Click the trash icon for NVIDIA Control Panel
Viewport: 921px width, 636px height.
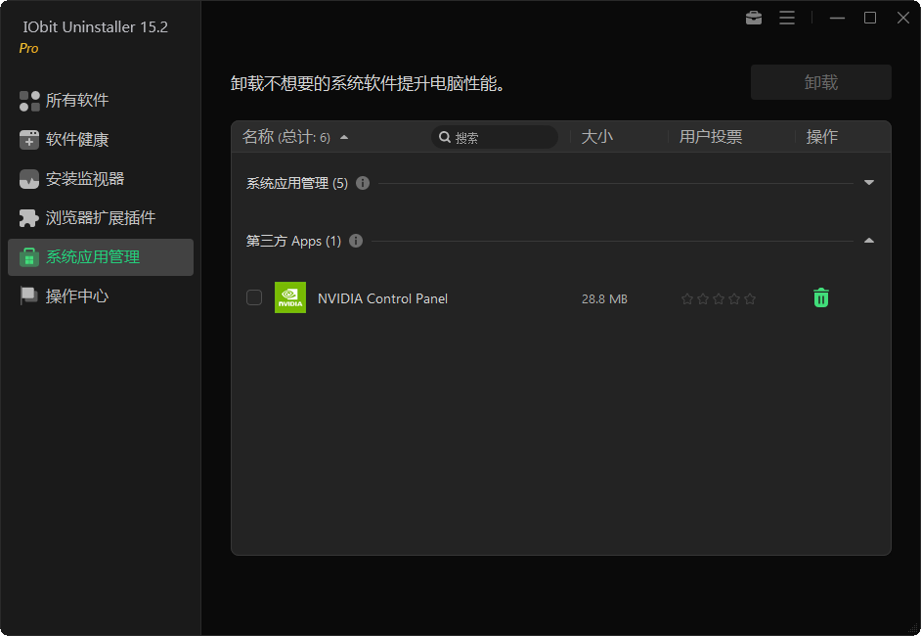click(x=820, y=297)
